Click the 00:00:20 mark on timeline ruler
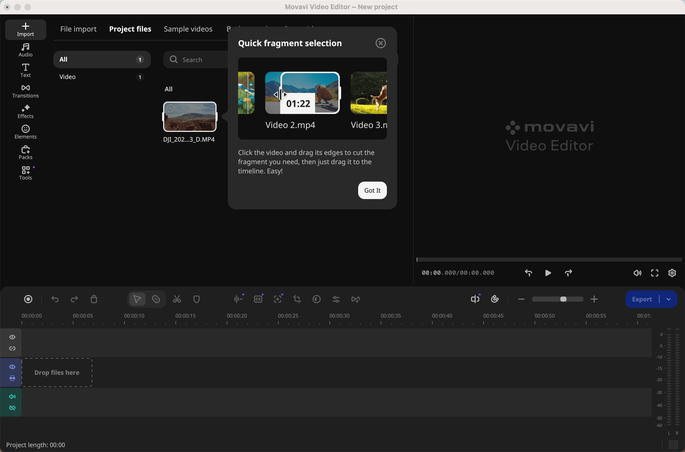 pos(237,316)
